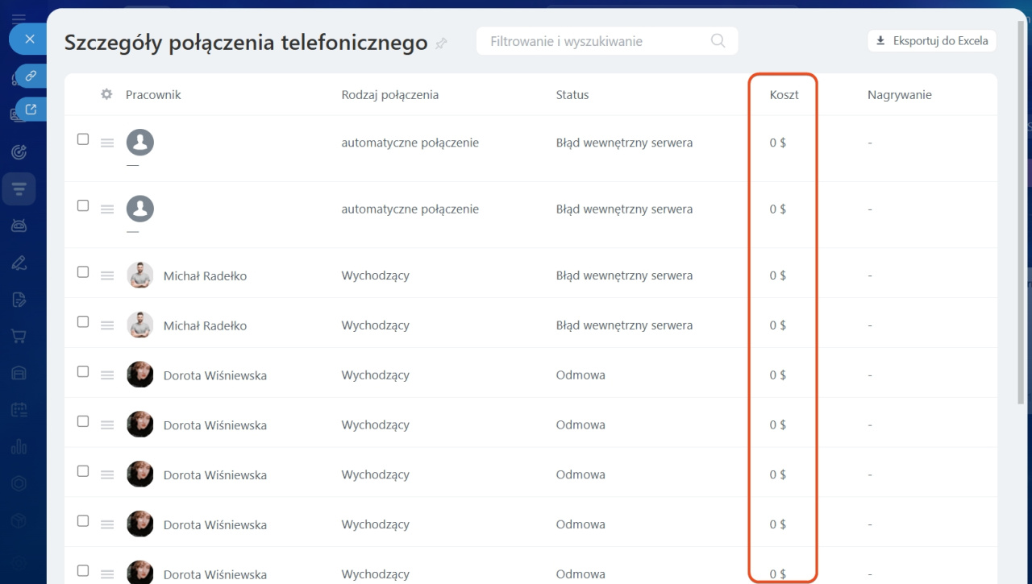Select the first automatyczne połączenie row checkbox
1032x584 pixels.
[x=83, y=139]
